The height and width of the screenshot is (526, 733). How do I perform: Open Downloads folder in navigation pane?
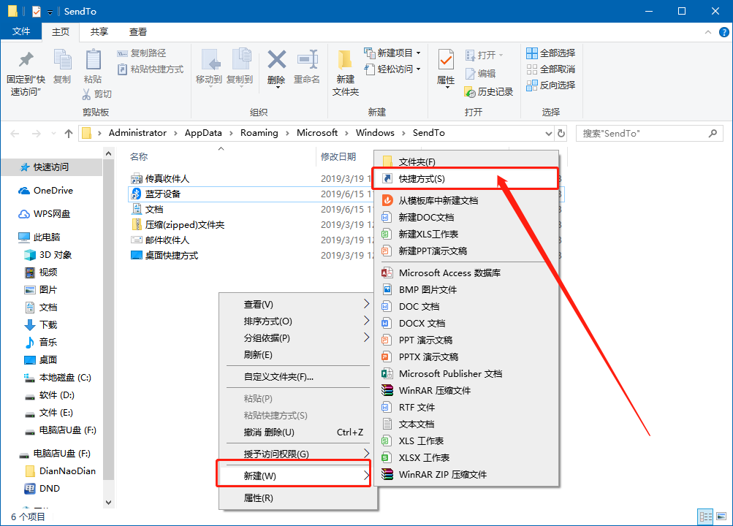41,325
